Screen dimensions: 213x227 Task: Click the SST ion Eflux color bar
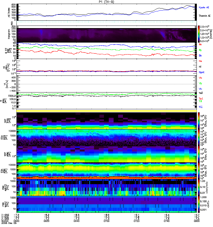[x=199, y=121]
